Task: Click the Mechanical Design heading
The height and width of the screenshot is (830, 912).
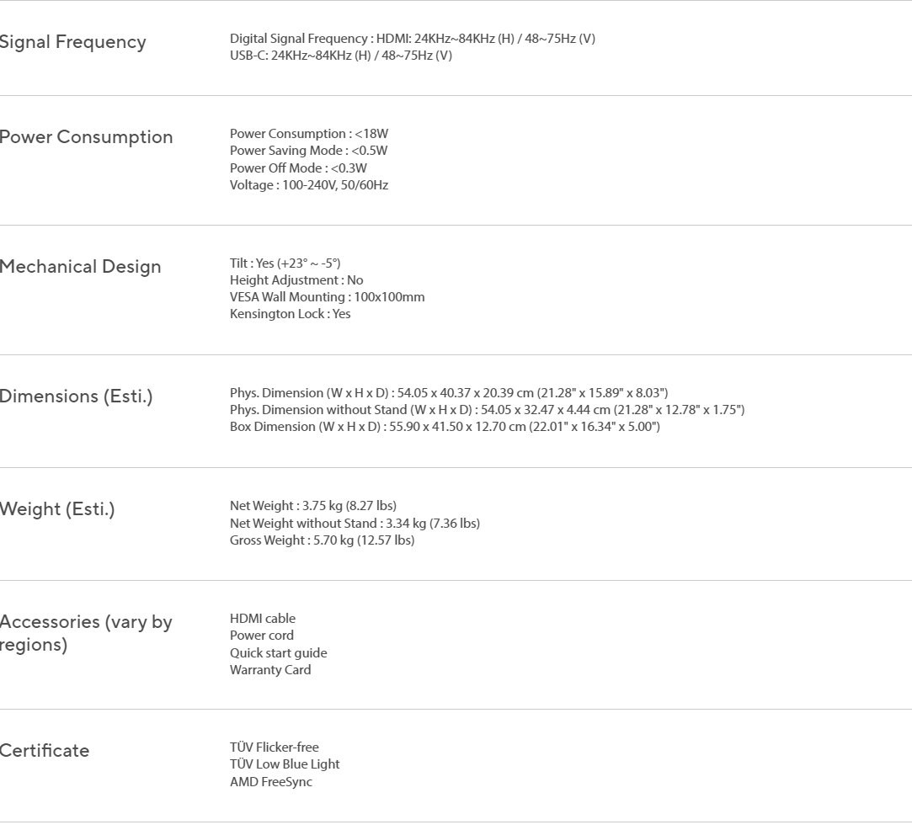Action: 80,267
